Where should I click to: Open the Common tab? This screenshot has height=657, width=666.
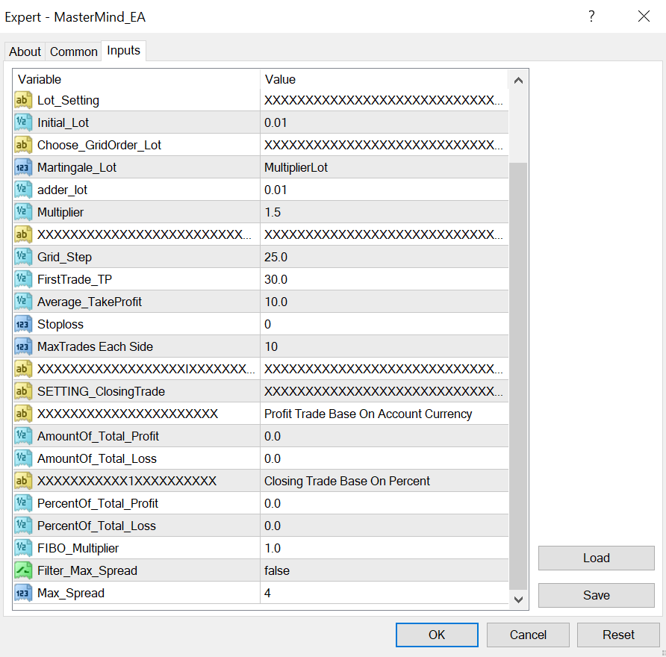[73, 52]
